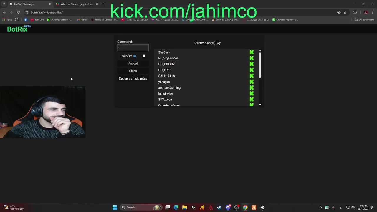Select participant SALH_711A
The height and width of the screenshot is (212, 377).
[x=166, y=76]
